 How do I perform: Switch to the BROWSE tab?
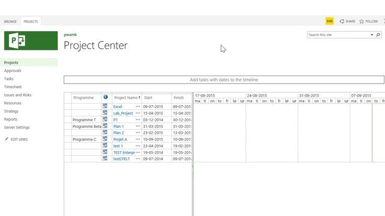(10, 22)
